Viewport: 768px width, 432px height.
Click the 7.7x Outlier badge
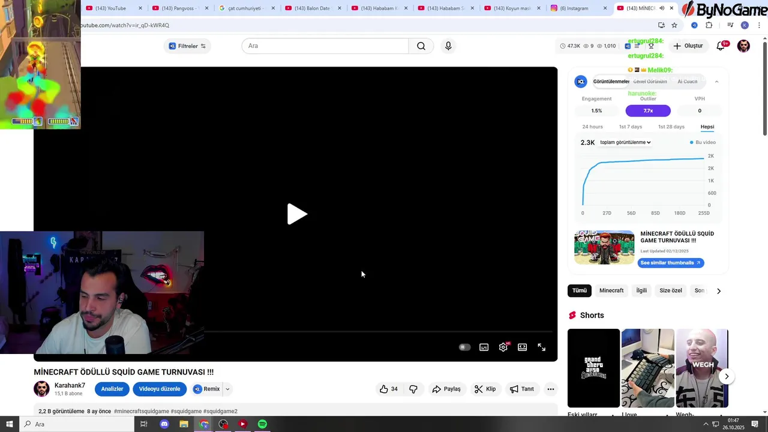(648, 110)
